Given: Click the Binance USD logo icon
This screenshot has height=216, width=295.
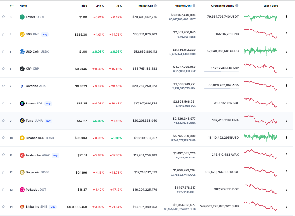Looking at the screenshot, I should coord(22,138).
